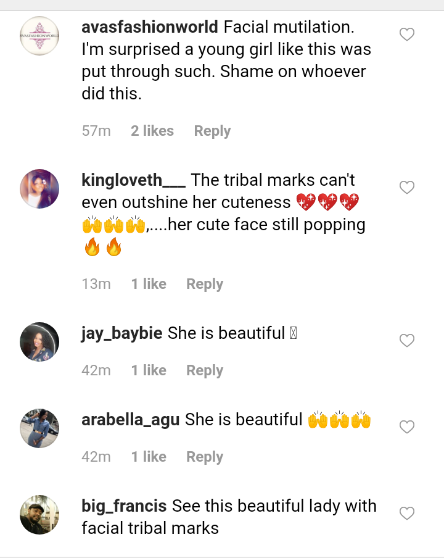View the 2 likes on avasfashionworld's comment

pyautogui.click(x=152, y=131)
